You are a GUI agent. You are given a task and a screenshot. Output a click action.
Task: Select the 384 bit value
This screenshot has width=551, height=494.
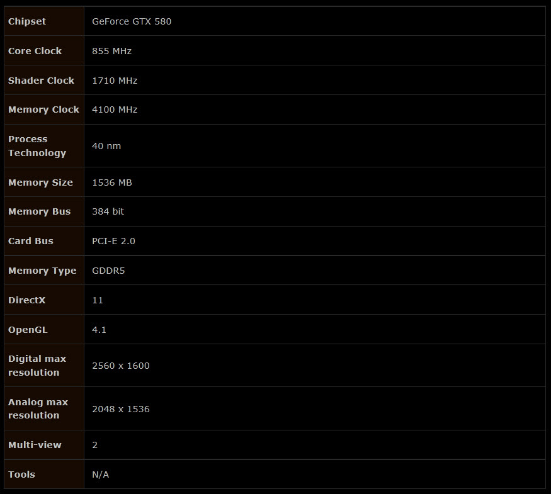coord(108,211)
